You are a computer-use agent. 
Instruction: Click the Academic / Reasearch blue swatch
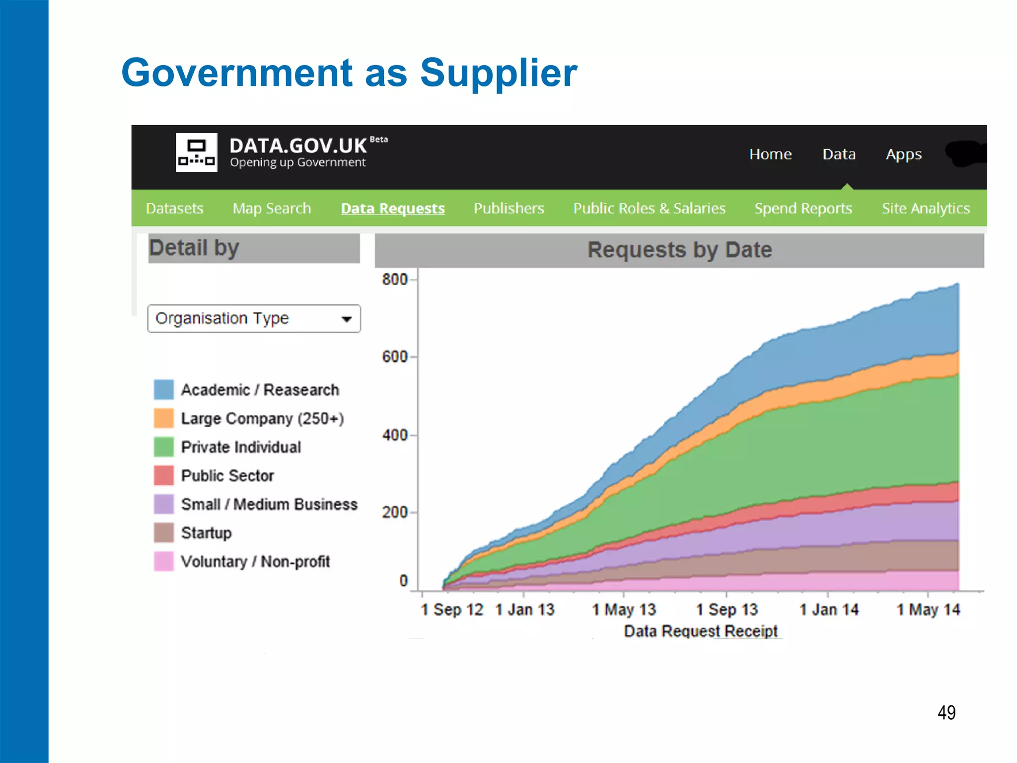[x=164, y=389]
